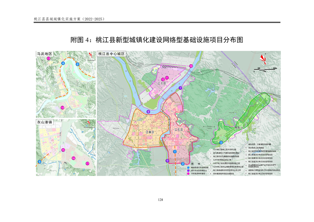The image size is (314, 222).
Task: Select magenta marker 13 in 马武地区 map
Action: 48,58
